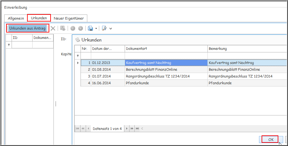Go to next record in navigator

point(127,129)
